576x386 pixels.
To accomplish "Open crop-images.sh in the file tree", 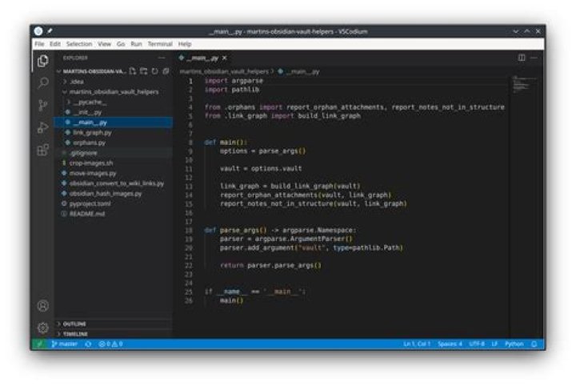I will [x=114, y=163].
